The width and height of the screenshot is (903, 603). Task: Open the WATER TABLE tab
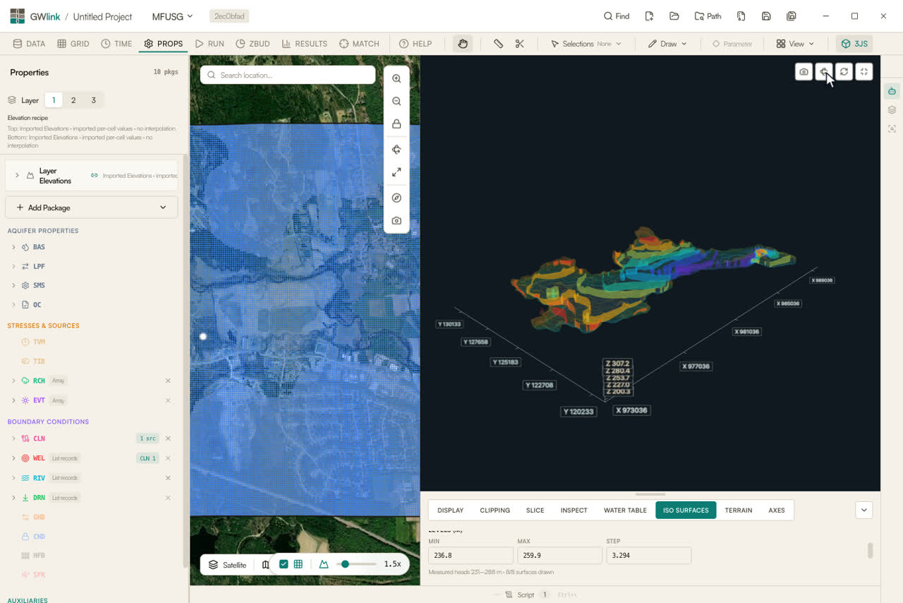point(625,510)
